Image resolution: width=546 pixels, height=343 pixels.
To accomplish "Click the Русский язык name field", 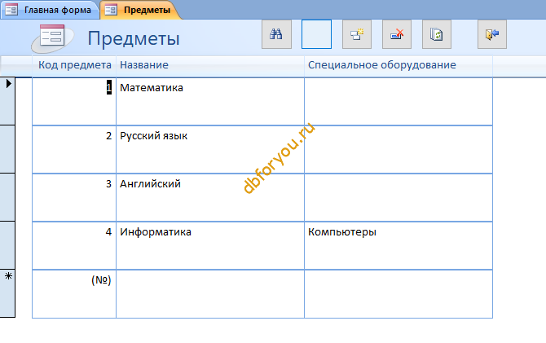I will 210,149.
